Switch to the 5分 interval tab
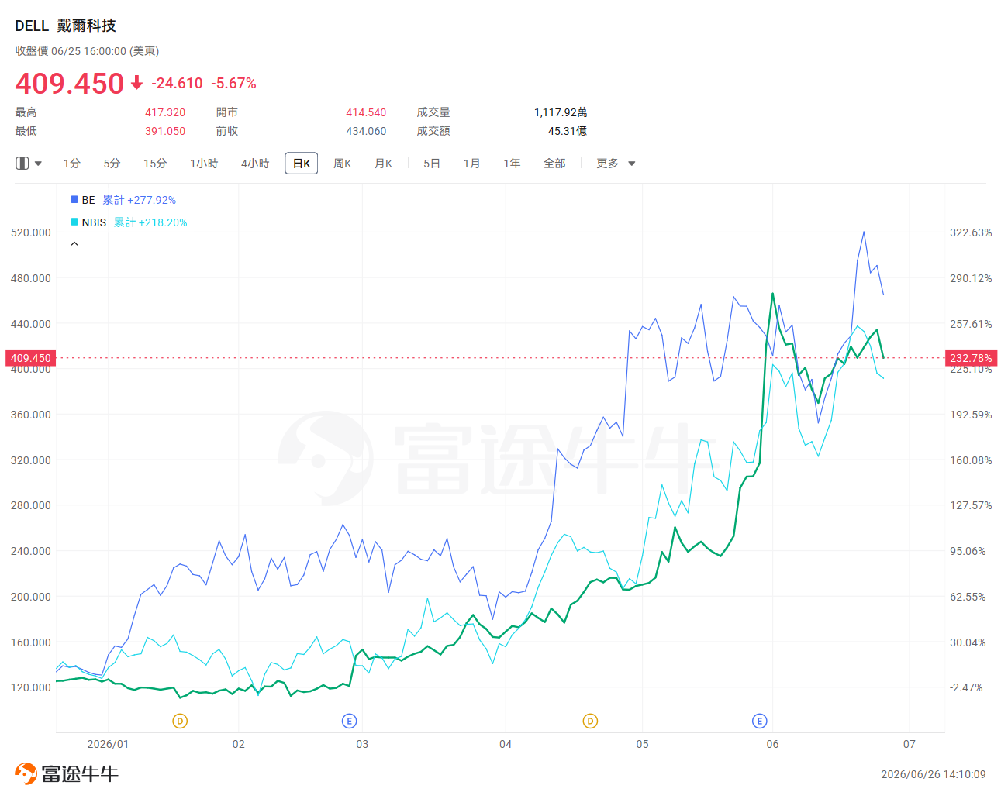 [112, 164]
